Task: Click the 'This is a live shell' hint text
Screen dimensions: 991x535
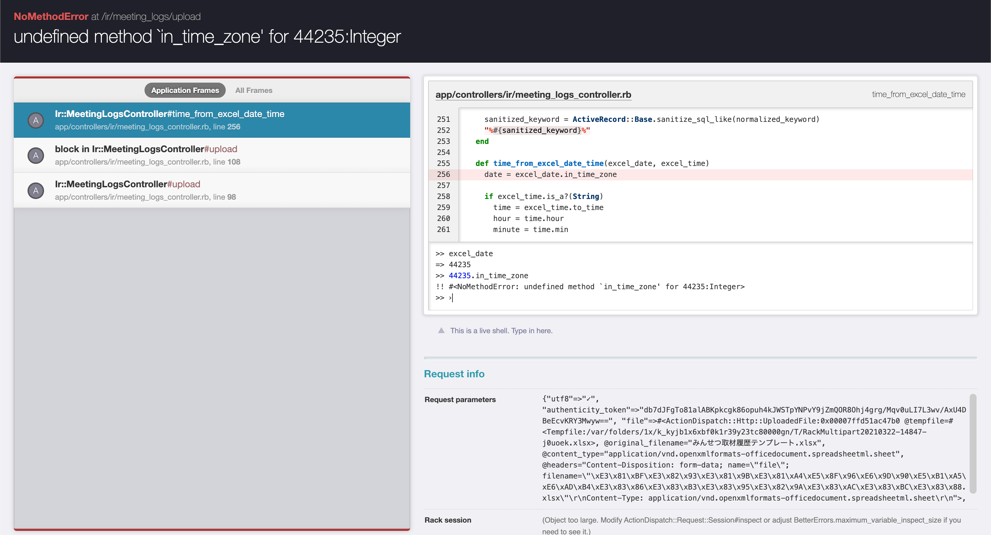Action: 501,331
